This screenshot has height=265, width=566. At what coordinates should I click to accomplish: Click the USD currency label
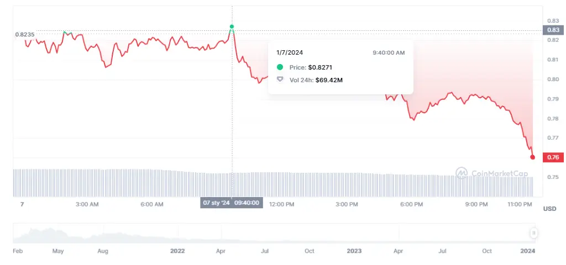[x=549, y=209]
